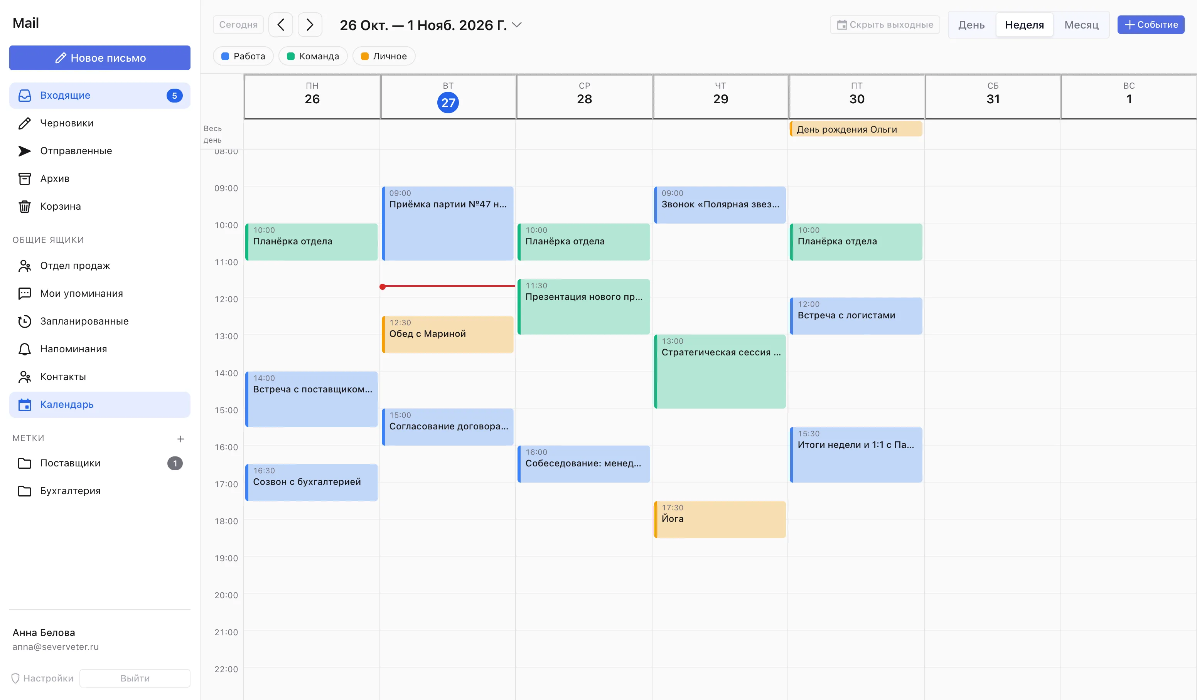
Task: Toggle Скрыть выходные to hide weekends
Action: click(x=885, y=25)
